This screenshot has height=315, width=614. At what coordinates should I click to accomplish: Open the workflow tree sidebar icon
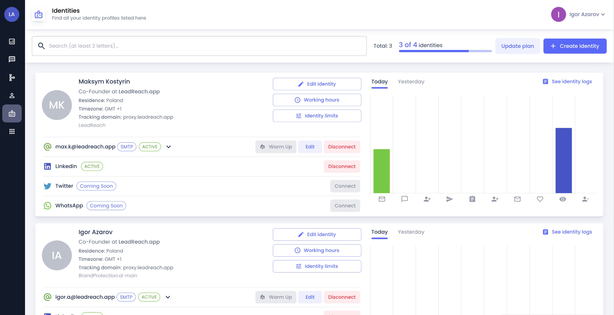(x=12, y=77)
